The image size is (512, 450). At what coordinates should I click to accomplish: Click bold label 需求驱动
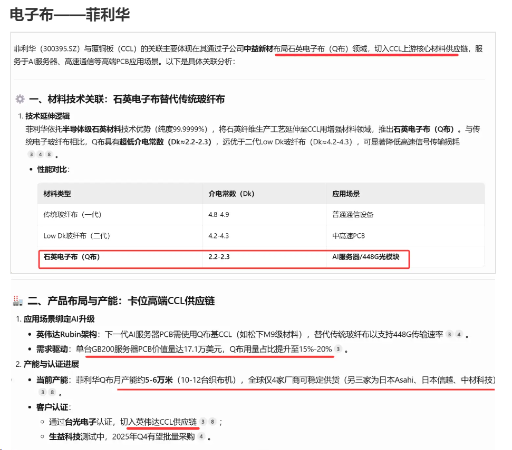52,349
